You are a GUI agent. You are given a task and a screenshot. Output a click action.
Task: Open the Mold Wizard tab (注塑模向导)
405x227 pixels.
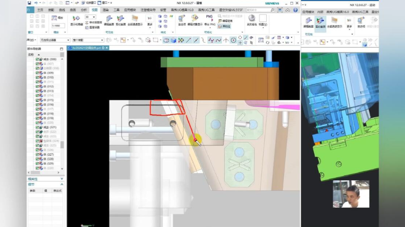point(148,10)
